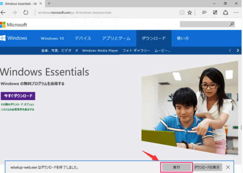Open the Hub three-lines icon
243x173 pixels.
click(204, 13)
